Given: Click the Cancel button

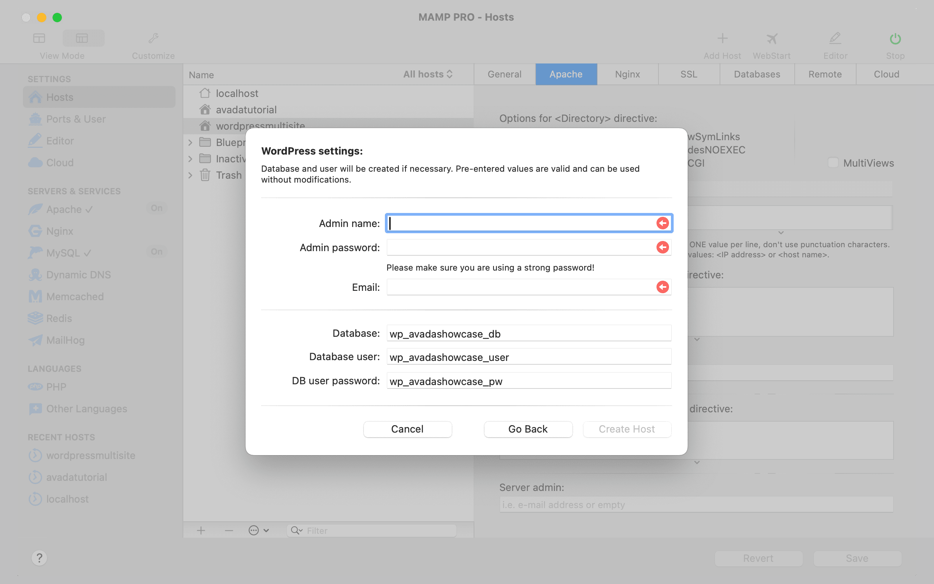Looking at the screenshot, I should point(407,429).
